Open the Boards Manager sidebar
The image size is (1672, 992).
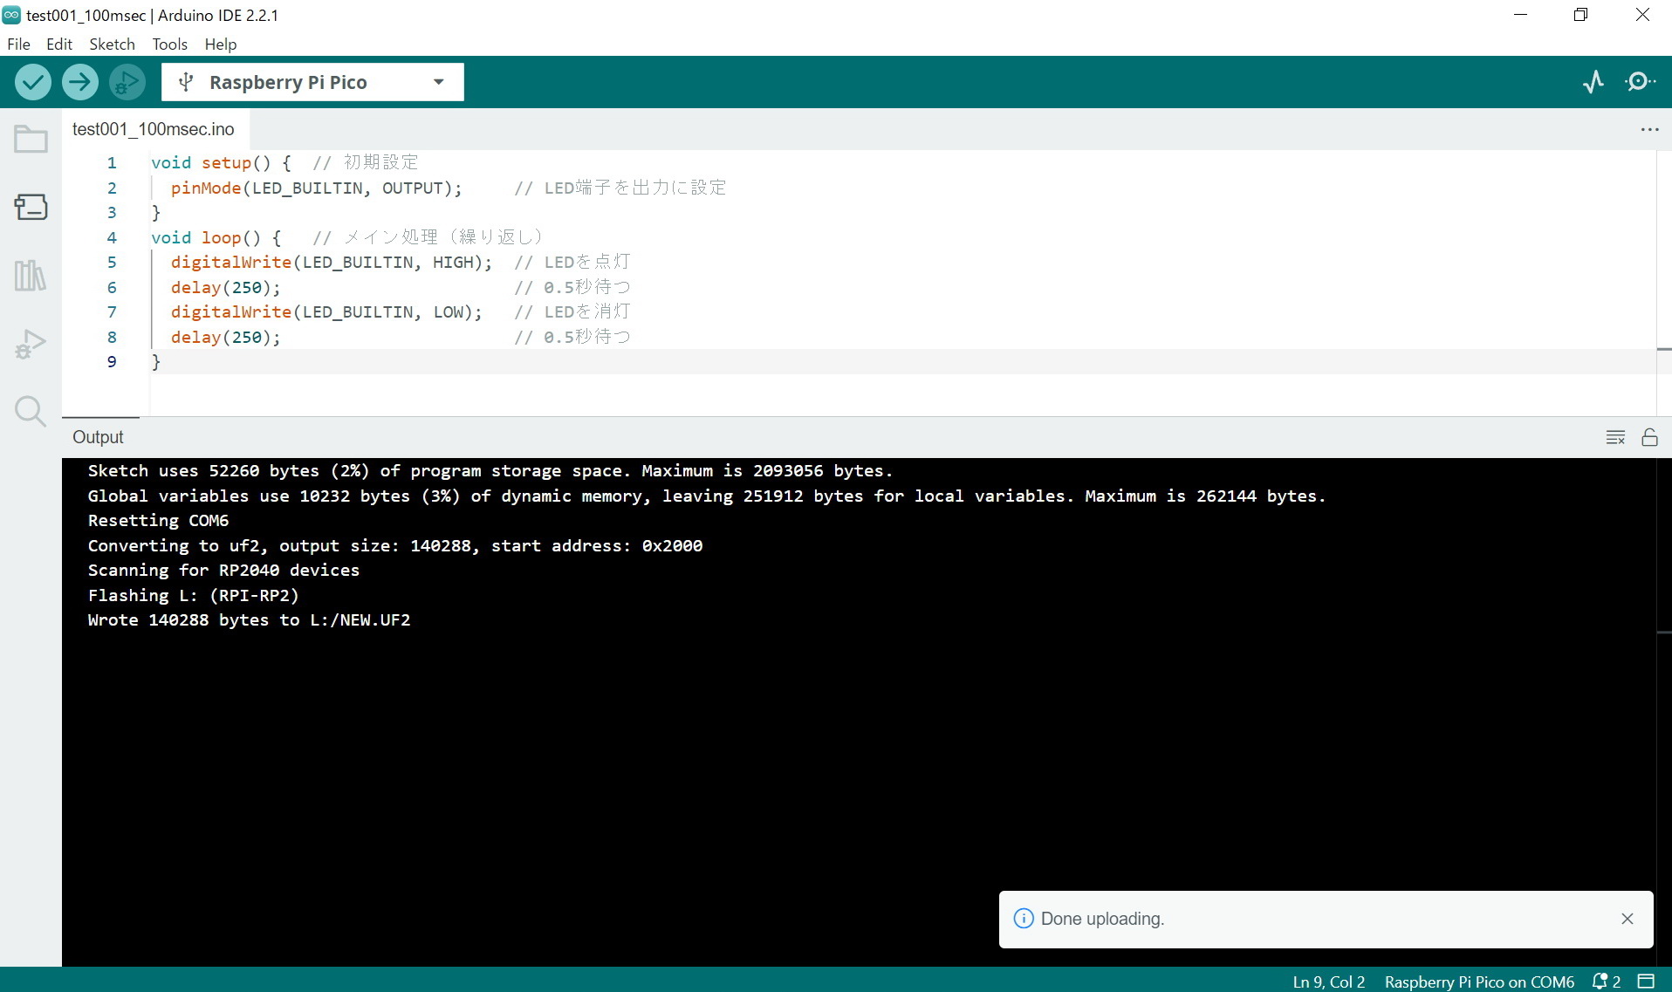click(31, 207)
